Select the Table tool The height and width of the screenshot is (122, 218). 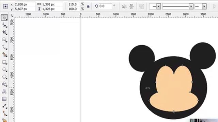click(x=4, y=99)
